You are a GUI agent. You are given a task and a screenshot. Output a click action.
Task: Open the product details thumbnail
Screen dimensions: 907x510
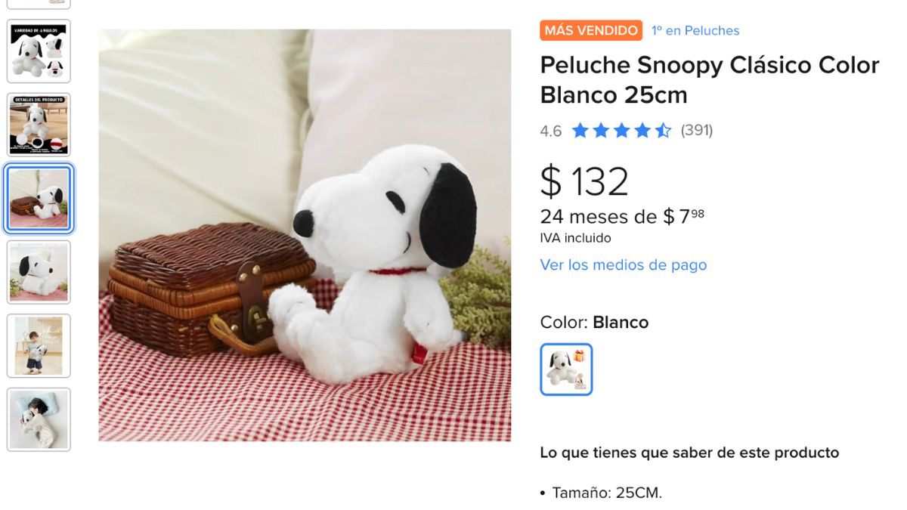39,125
